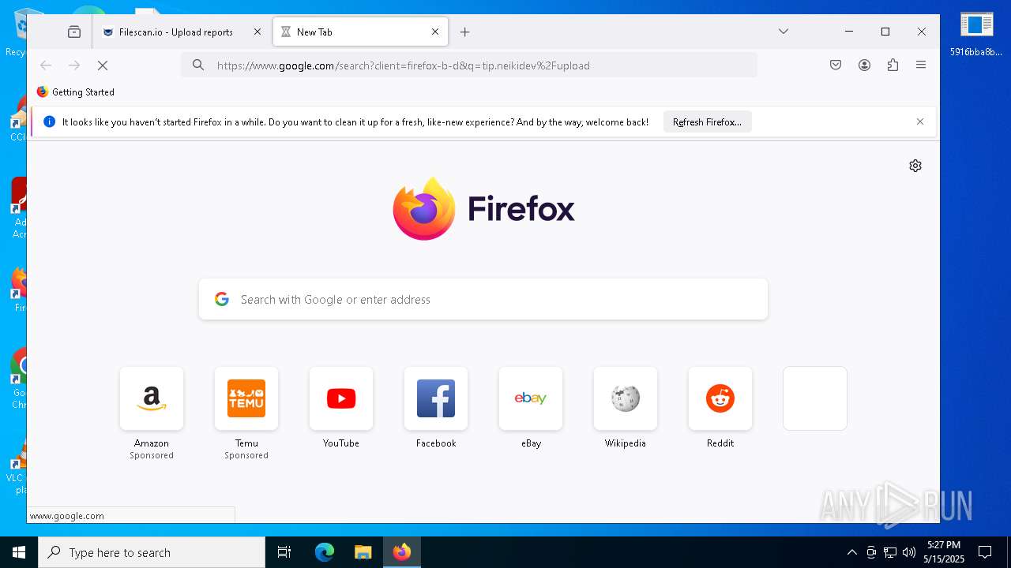Open new tab personalize settings gear
The image size is (1011, 568).
pyautogui.click(x=915, y=166)
